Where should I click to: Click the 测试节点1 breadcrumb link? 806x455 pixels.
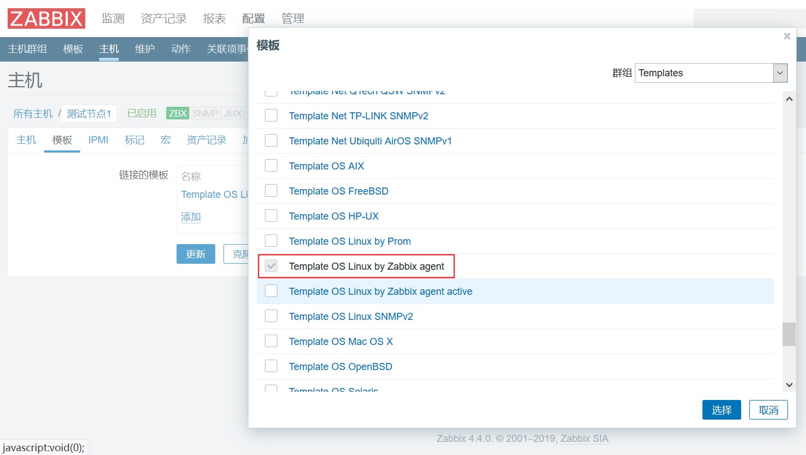(x=89, y=113)
